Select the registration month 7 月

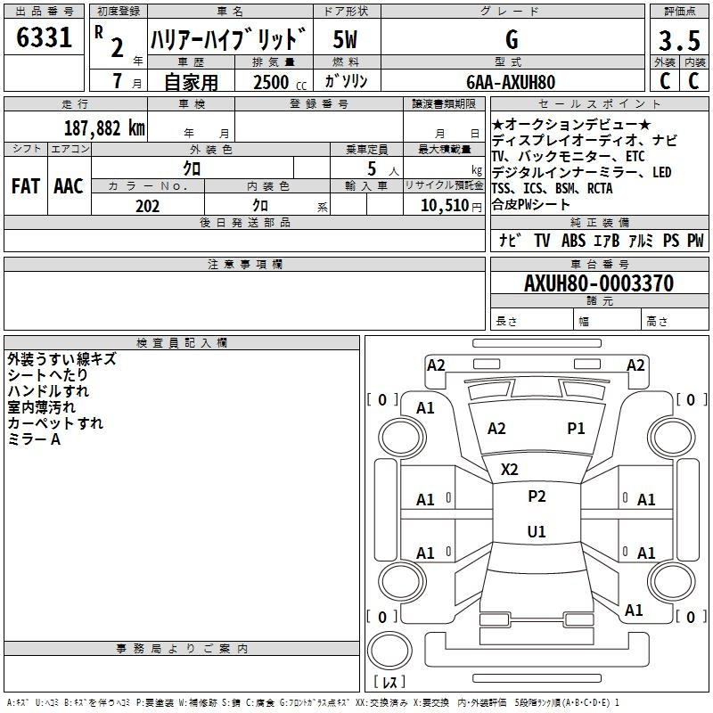click(127, 81)
